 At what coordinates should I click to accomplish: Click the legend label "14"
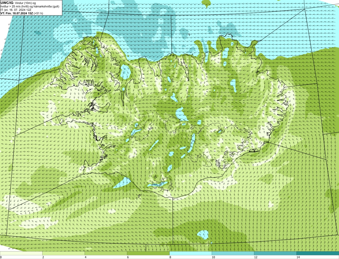[298, 257]
